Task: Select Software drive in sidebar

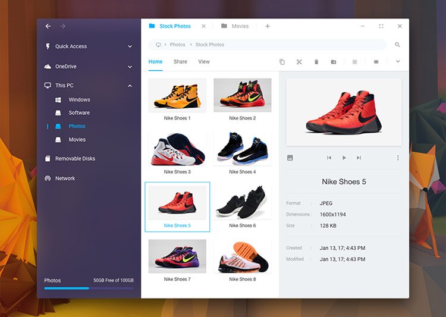Action: point(79,112)
